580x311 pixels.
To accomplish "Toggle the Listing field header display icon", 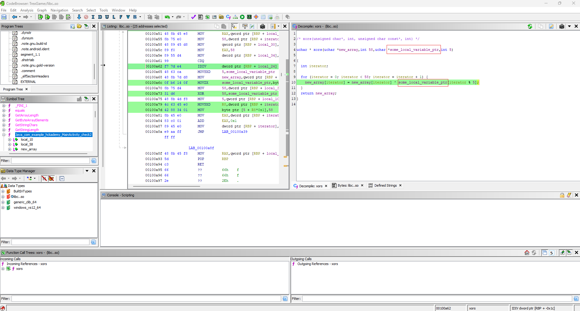I will click(x=245, y=26).
